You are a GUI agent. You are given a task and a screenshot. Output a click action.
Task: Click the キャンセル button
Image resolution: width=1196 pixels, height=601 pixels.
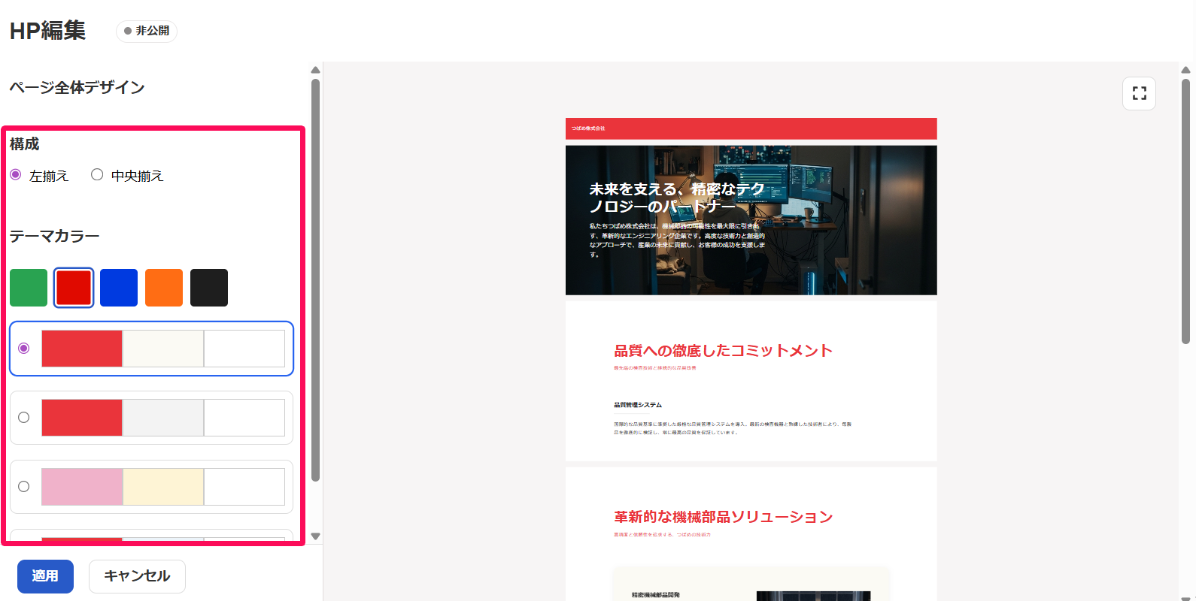137,576
